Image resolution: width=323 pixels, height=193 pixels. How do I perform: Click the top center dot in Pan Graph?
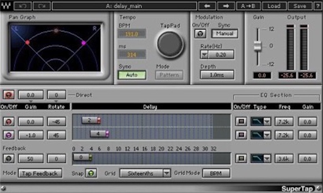point(56,31)
